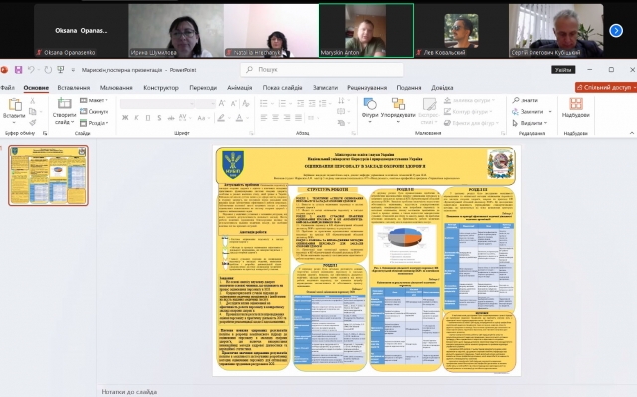Expand the Layout (Макет) dropdown
The image size is (637, 397).
95,100
